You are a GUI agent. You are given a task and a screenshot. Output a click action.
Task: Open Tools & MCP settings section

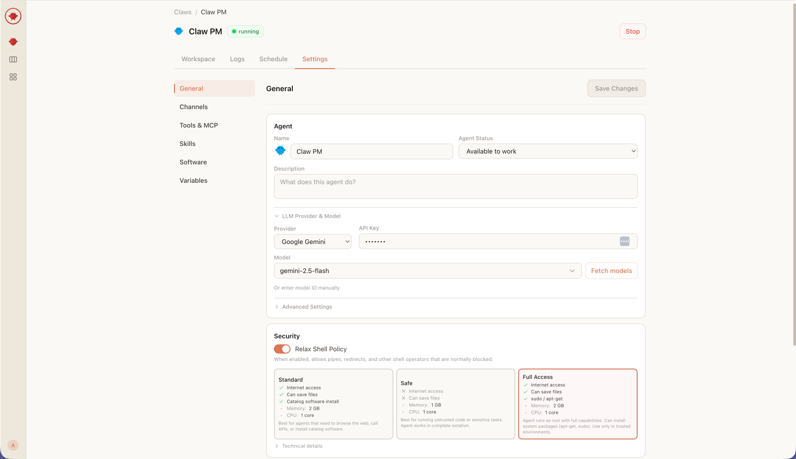[215, 125]
